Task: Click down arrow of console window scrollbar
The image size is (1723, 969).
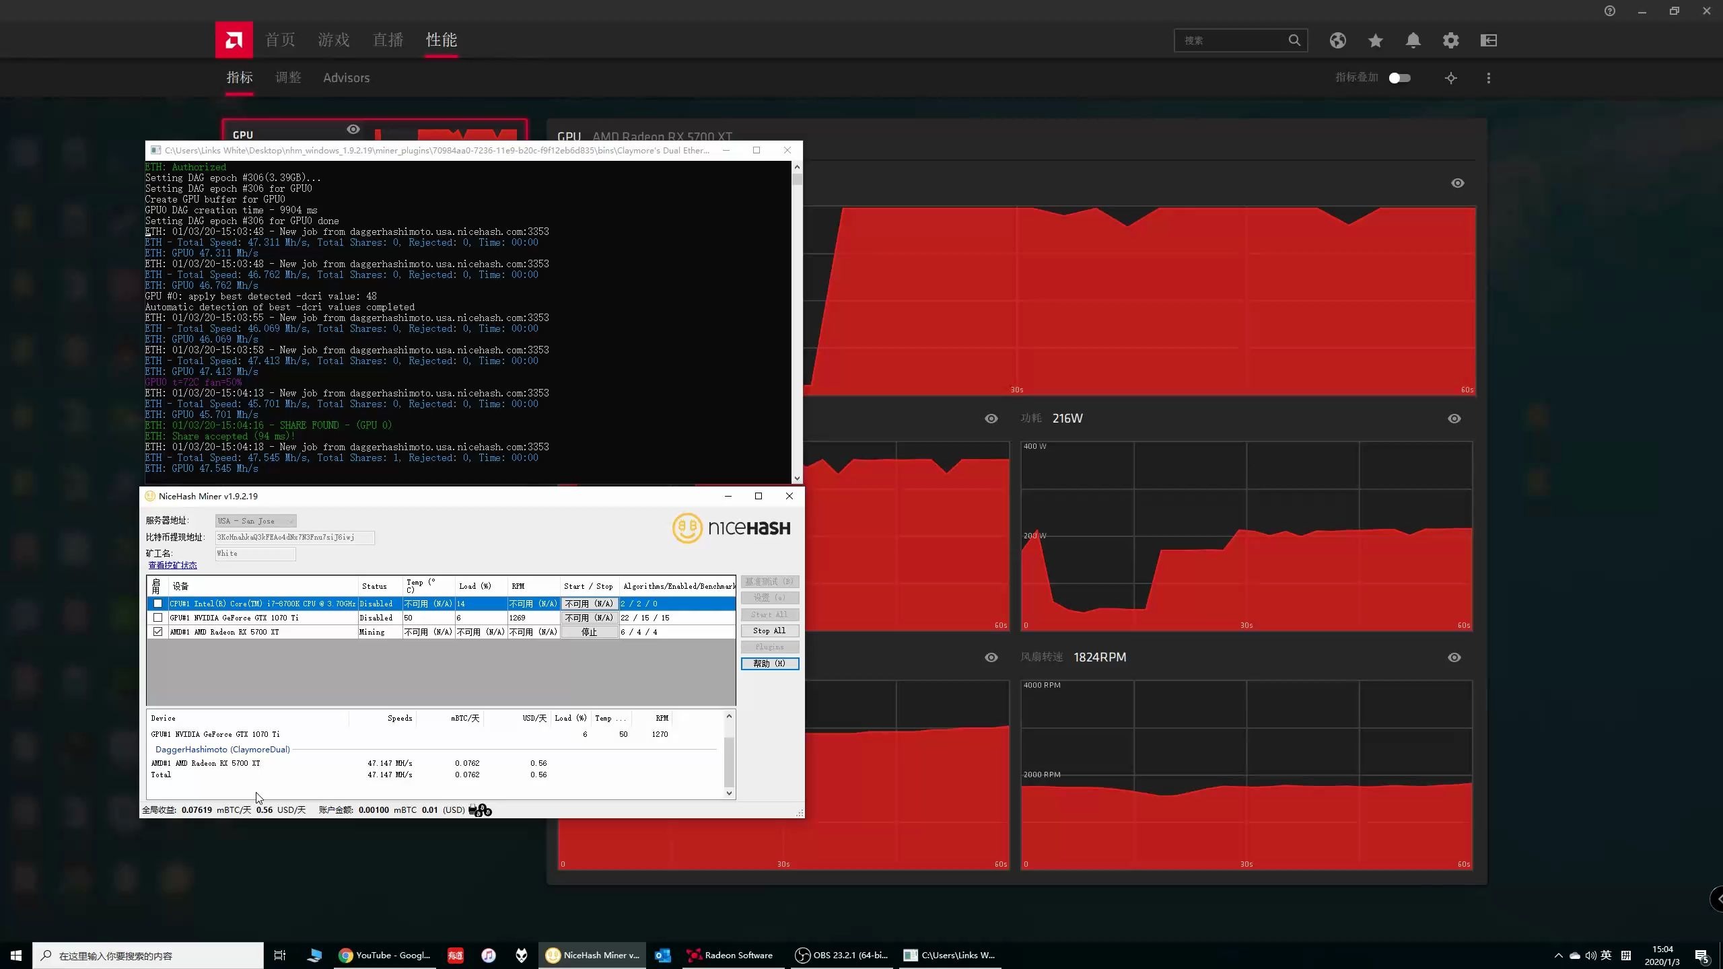Action: [x=797, y=478]
